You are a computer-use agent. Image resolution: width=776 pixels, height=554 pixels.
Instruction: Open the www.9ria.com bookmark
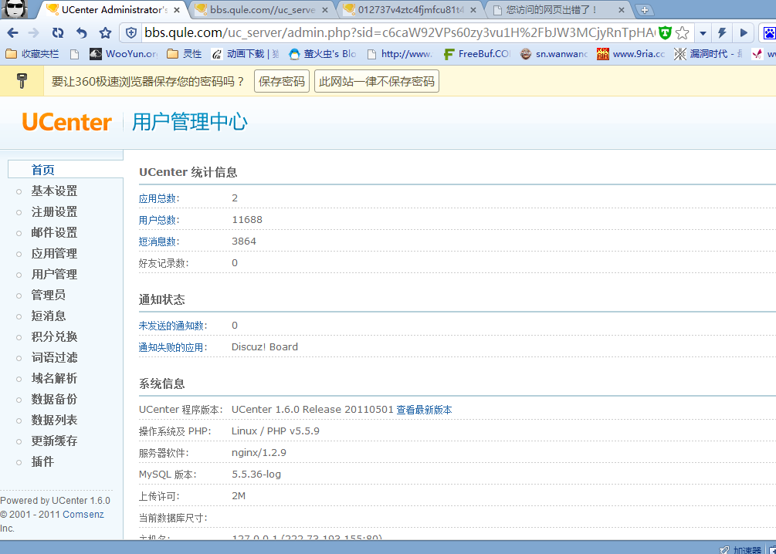pyautogui.click(x=631, y=54)
